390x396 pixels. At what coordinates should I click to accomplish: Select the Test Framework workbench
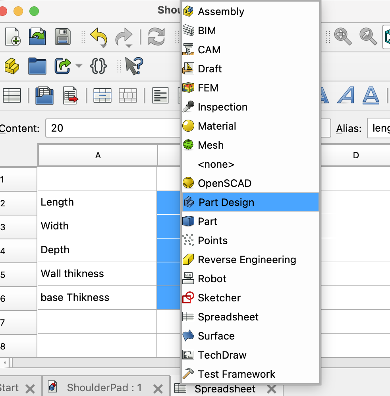pyautogui.click(x=251, y=374)
